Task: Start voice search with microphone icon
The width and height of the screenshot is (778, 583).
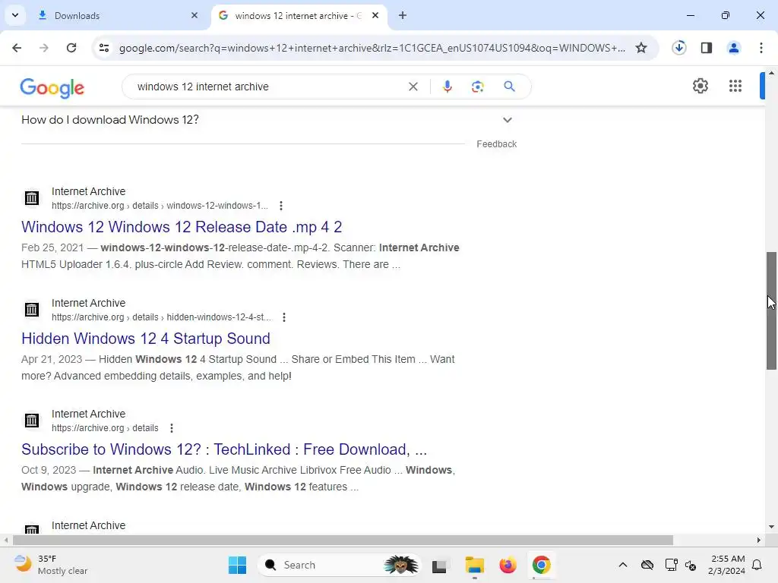Action: click(x=447, y=87)
